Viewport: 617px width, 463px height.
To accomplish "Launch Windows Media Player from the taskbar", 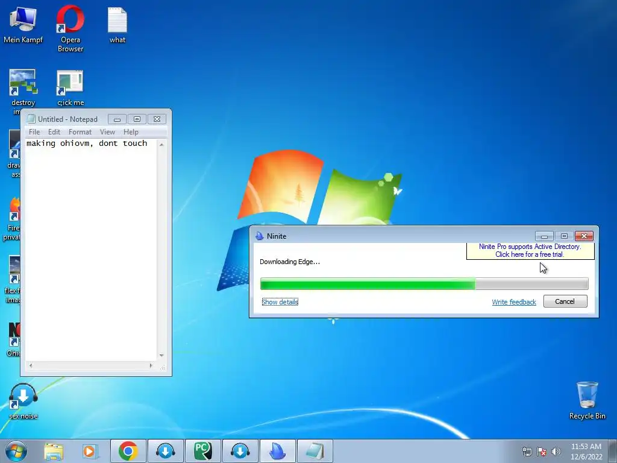I will (x=90, y=451).
